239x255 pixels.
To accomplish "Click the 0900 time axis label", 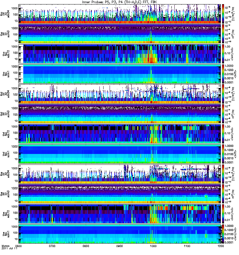I will point(120,246).
